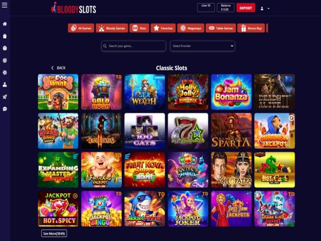
Task: Click the soccer ball sidebar icon
Action: pos(5,72)
